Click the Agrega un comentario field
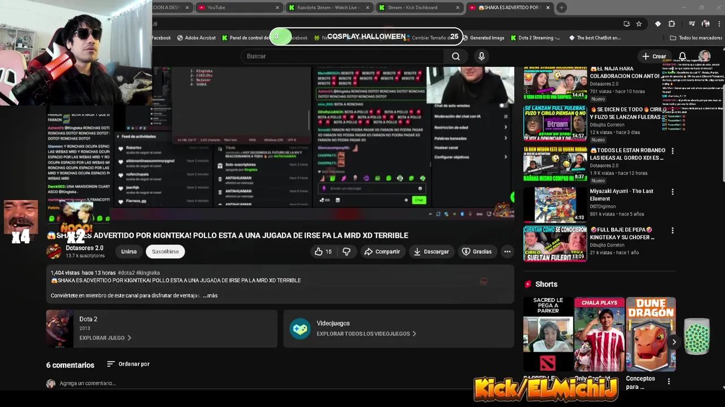This screenshot has width=725, height=407. 88,383
